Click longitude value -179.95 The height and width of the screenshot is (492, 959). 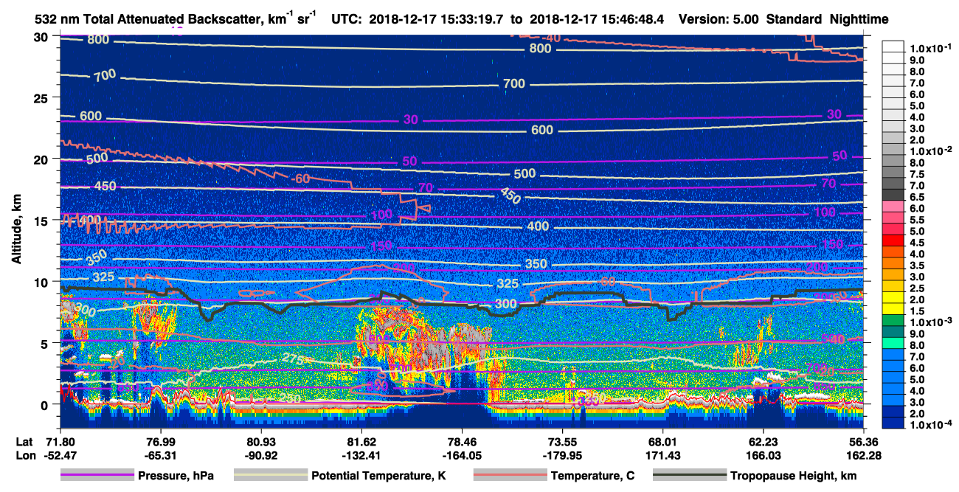coord(562,456)
